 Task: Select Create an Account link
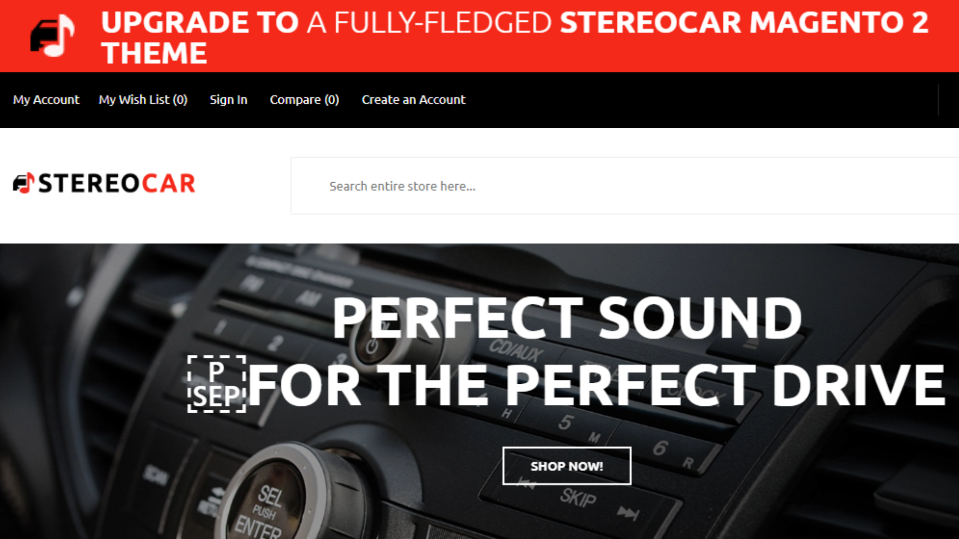(414, 100)
